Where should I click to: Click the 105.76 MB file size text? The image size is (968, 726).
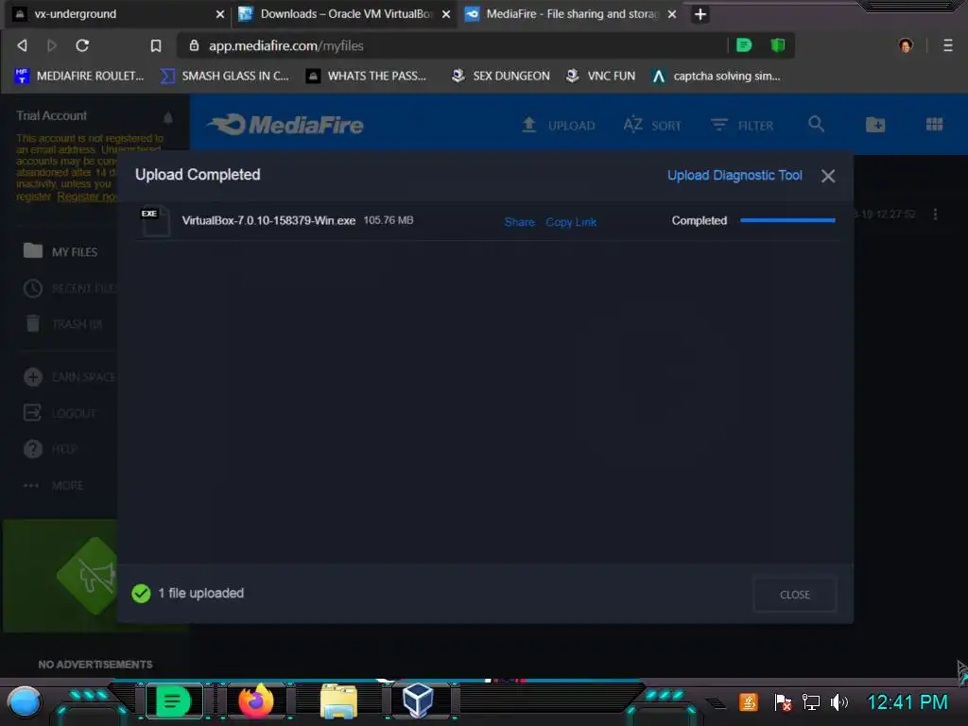coord(389,219)
